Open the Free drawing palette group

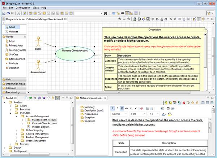tap(13, 92)
